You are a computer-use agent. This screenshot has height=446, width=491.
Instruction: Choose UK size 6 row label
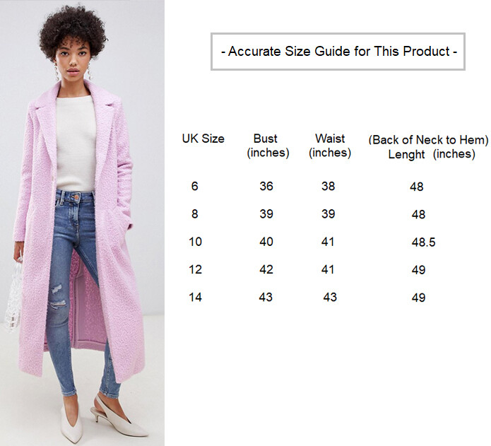[x=194, y=187]
